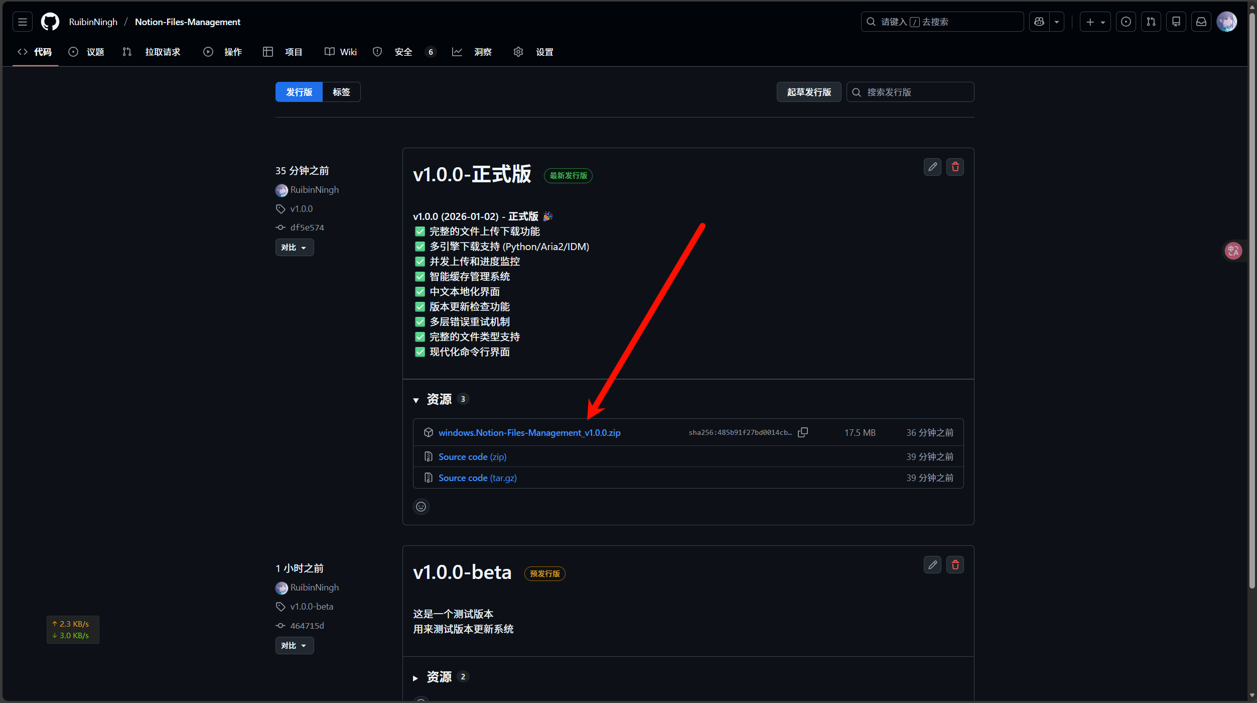Click the Copilot icon in header
The height and width of the screenshot is (703, 1257).
[1039, 22]
